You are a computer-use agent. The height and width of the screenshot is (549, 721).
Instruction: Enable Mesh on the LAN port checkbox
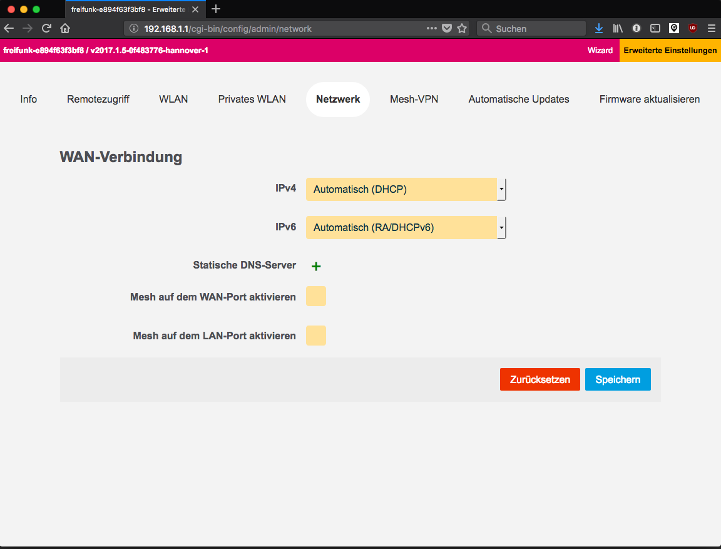(x=316, y=336)
